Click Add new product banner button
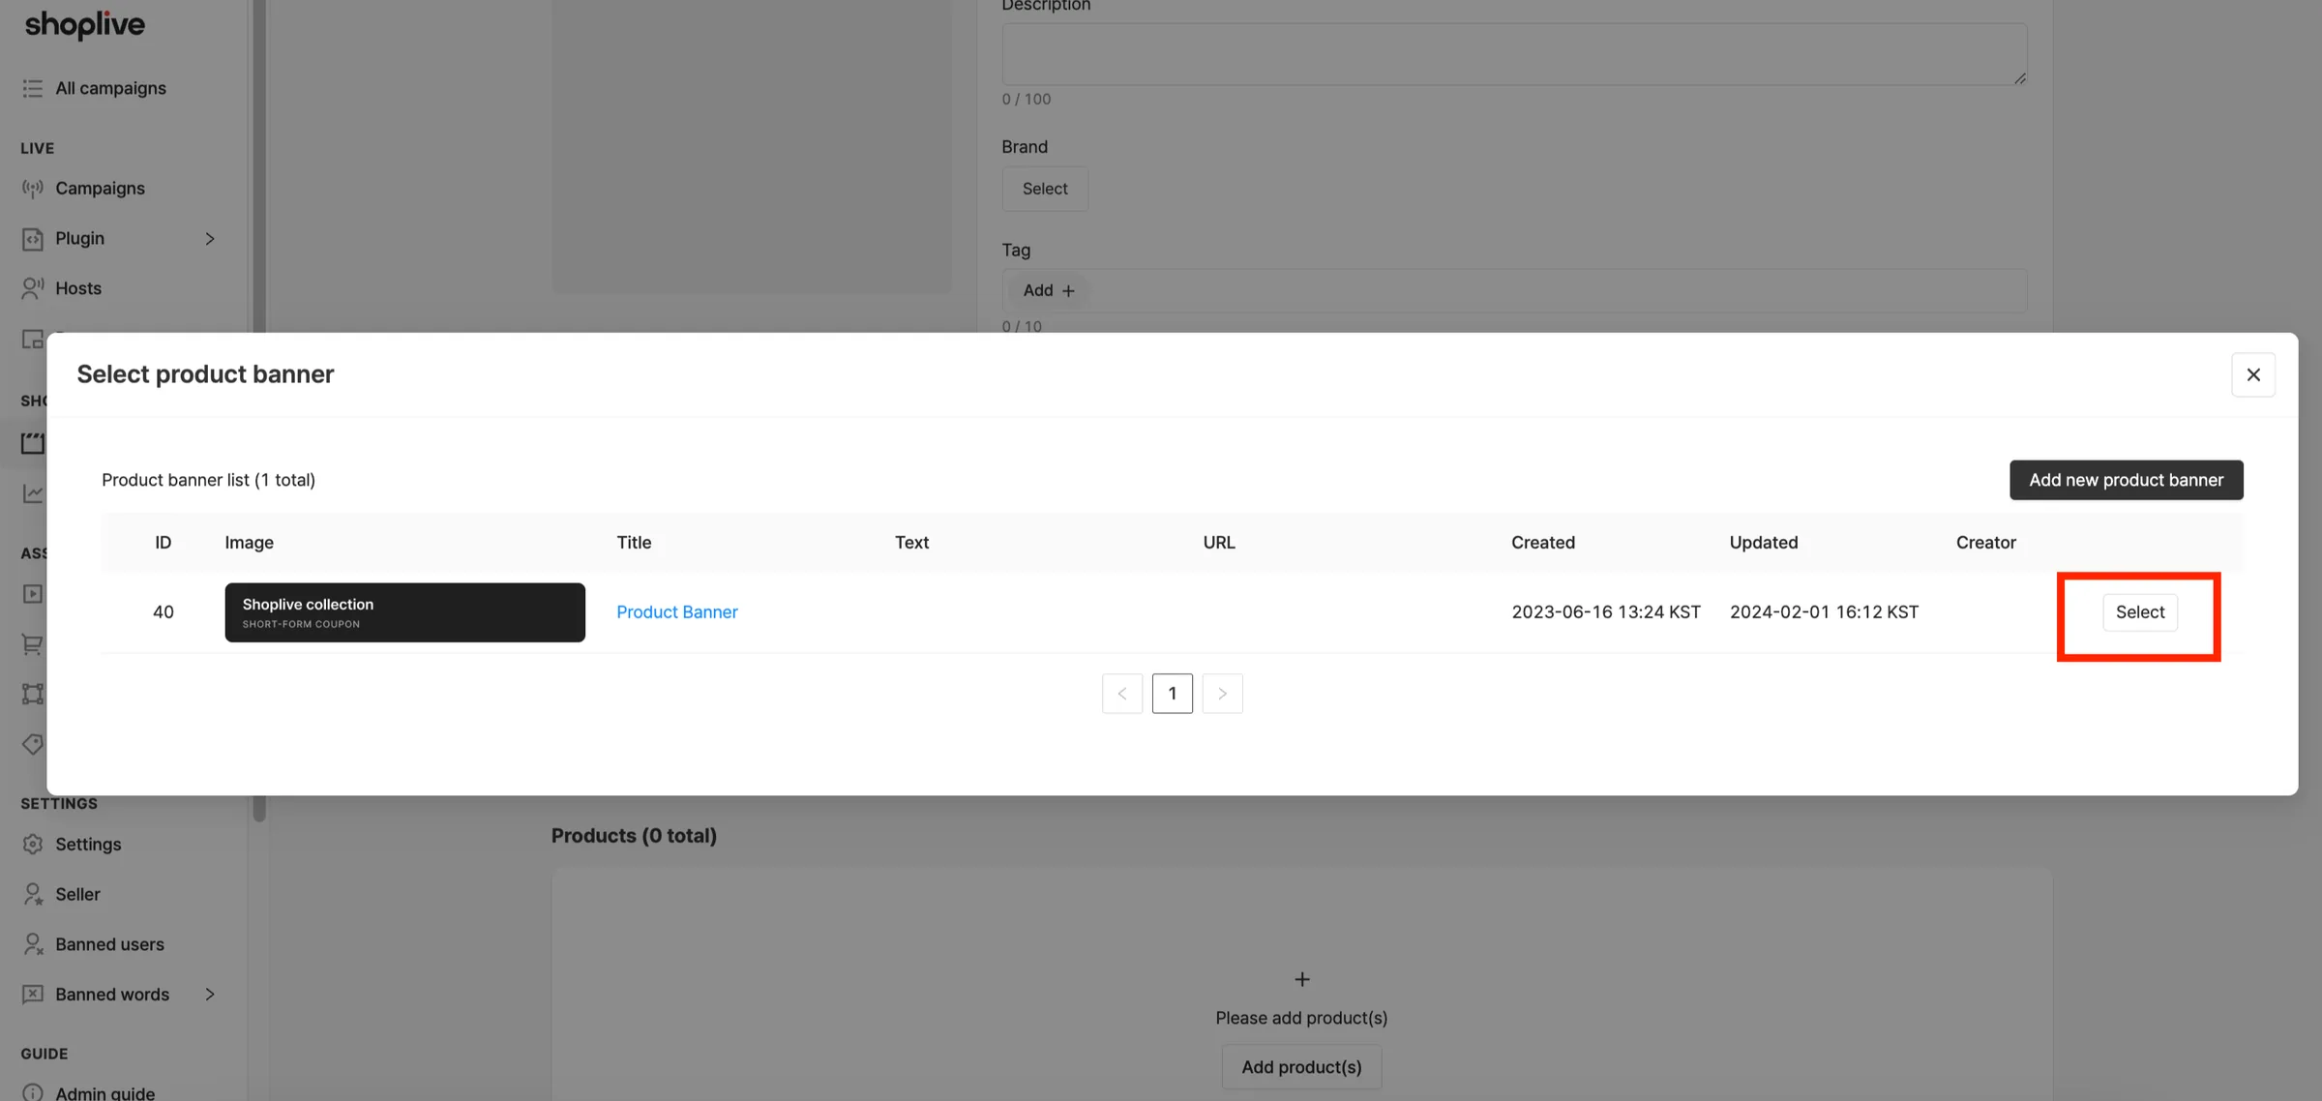Image resolution: width=2322 pixels, height=1101 pixels. point(2127,480)
